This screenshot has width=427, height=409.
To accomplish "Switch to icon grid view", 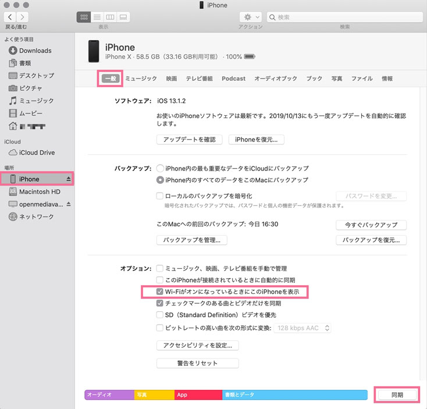I will (x=84, y=17).
